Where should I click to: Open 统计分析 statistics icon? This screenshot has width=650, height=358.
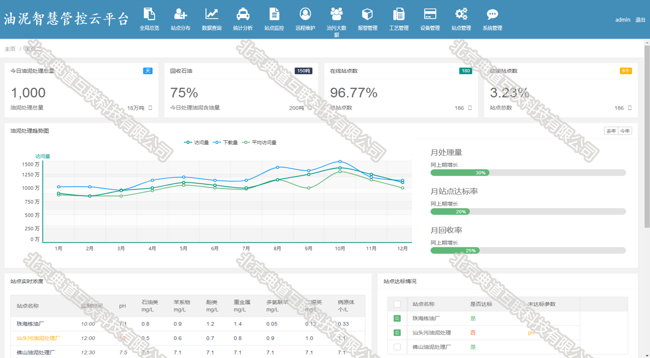(243, 14)
